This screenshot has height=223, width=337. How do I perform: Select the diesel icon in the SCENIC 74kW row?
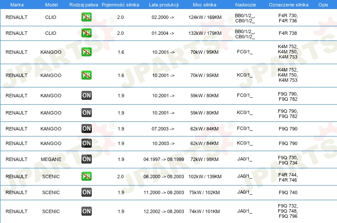click(x=86, y=211)
